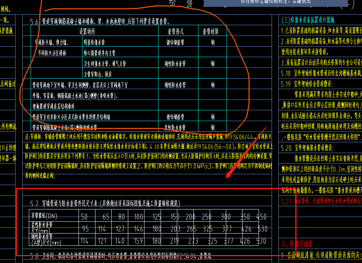Select '镀锌钢套管' in the 明装给排水管 row
Image resolution: width=362 pixels, height=263 pixels.
point(175,42)
